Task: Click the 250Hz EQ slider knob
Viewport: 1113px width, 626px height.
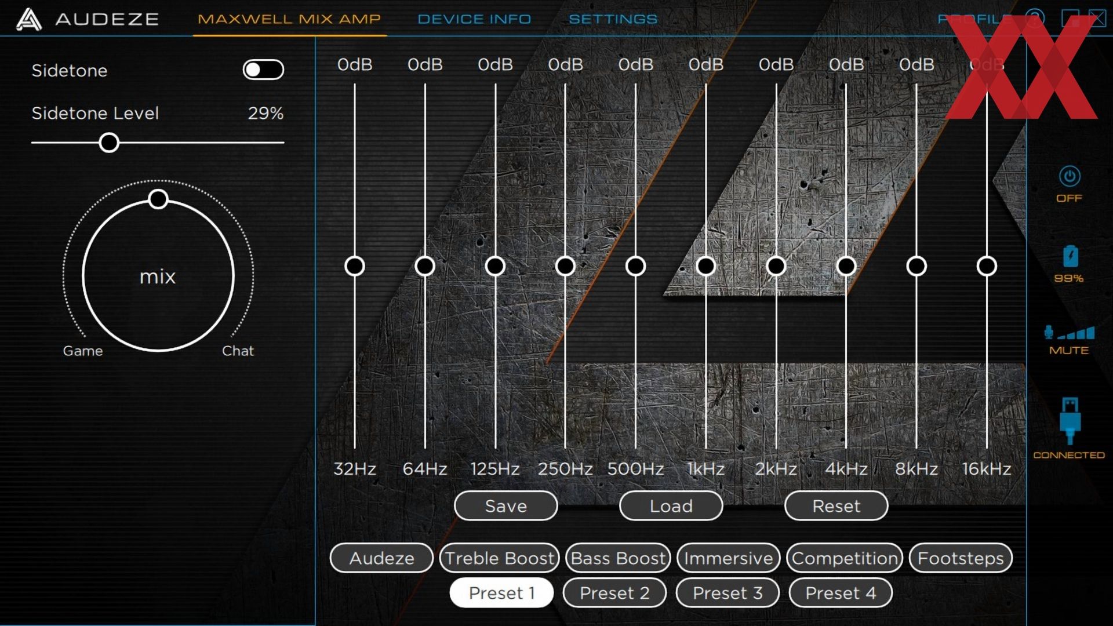Action: (x=565, y=266)
